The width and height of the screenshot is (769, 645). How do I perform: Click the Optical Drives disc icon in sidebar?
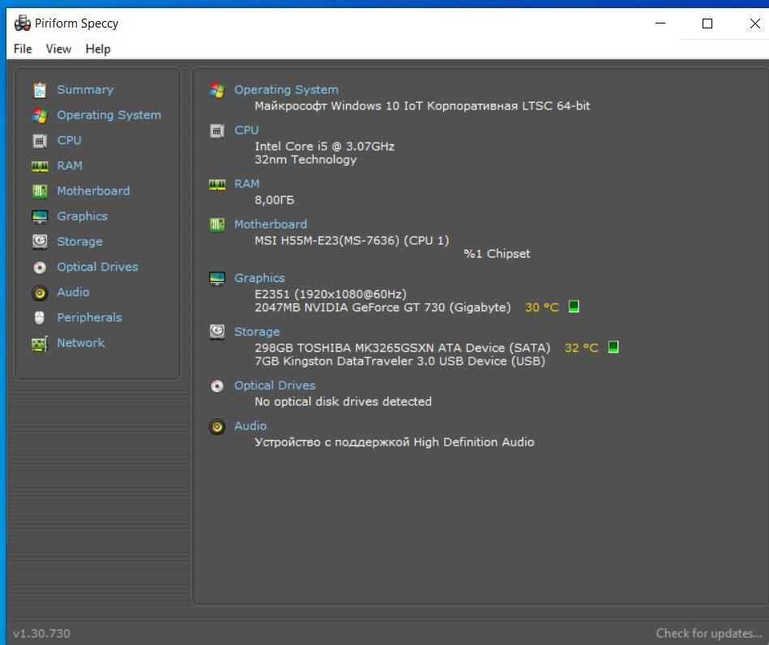coord(40,267)
